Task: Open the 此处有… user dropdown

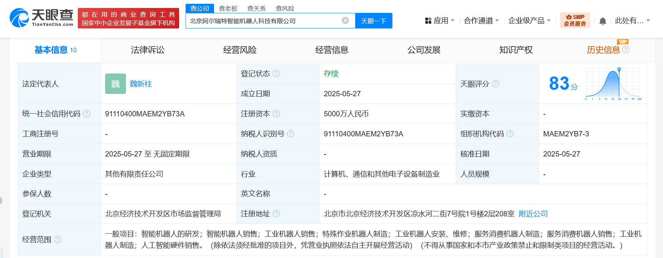Action: click(632, 21)
